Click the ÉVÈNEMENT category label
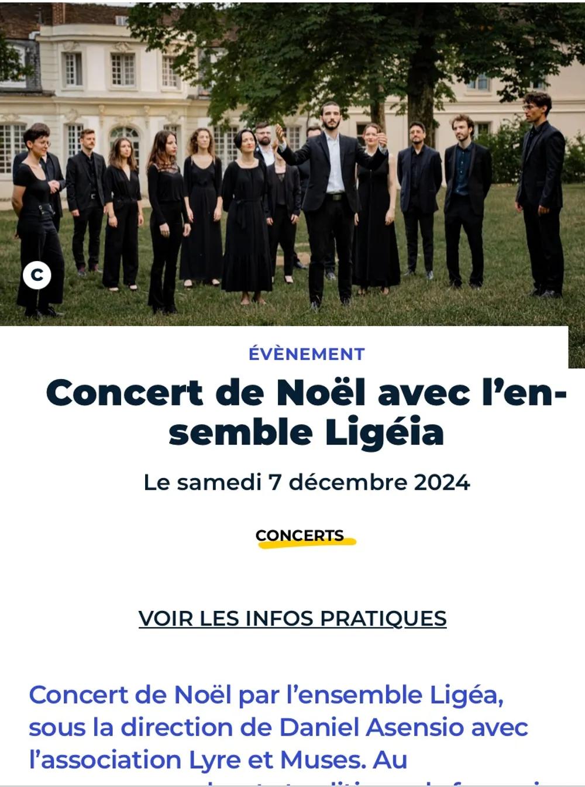This screenshot has width=585, height=787. tap(307, 354)
